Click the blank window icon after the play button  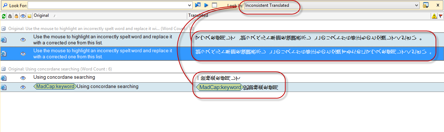pos(214,5)
